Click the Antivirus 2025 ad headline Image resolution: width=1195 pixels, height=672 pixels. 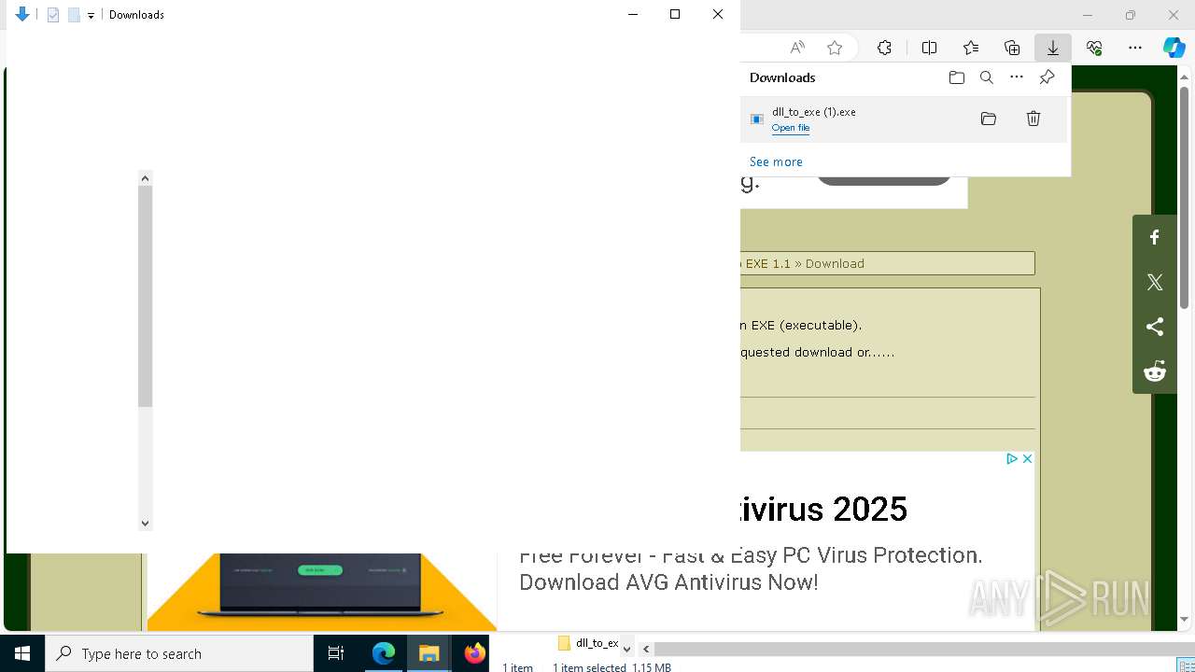(823, 509)
